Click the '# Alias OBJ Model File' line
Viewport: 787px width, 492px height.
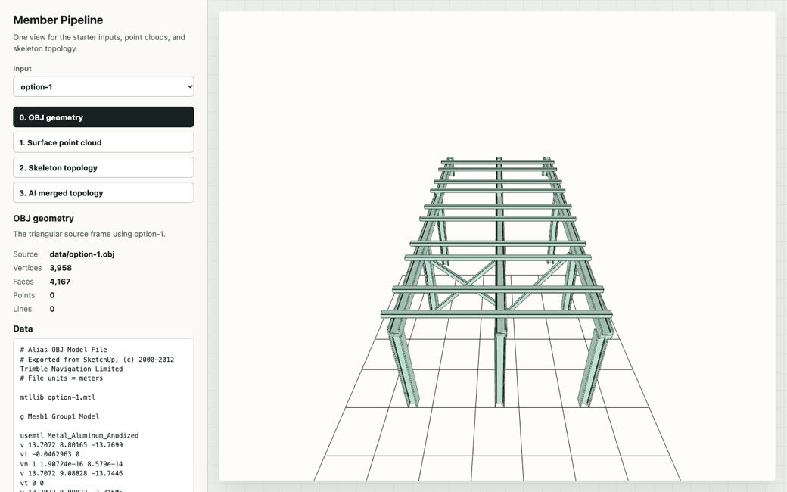[x=64, y=350]
